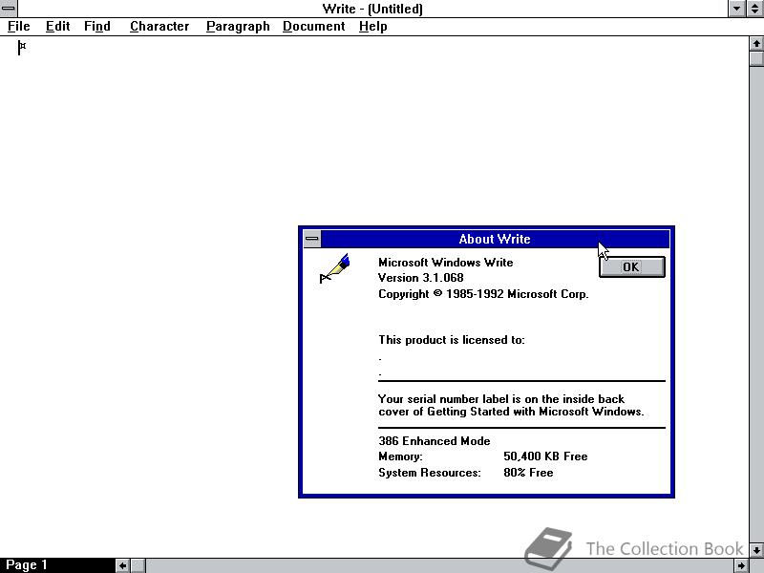
Task: Open the File menu
Action: coord(18,27)
